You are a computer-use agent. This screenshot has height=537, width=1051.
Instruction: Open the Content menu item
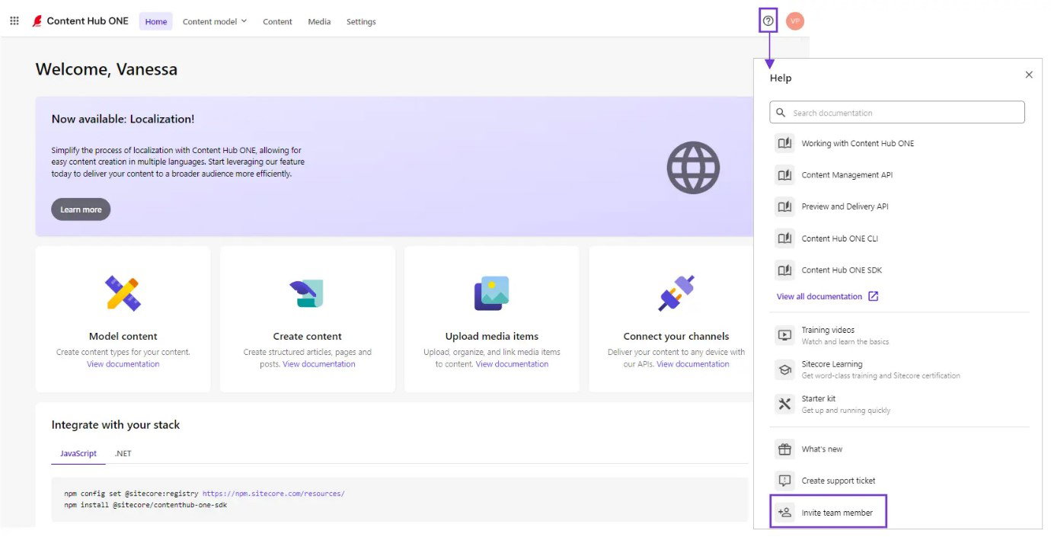click(x=277, y=21)
